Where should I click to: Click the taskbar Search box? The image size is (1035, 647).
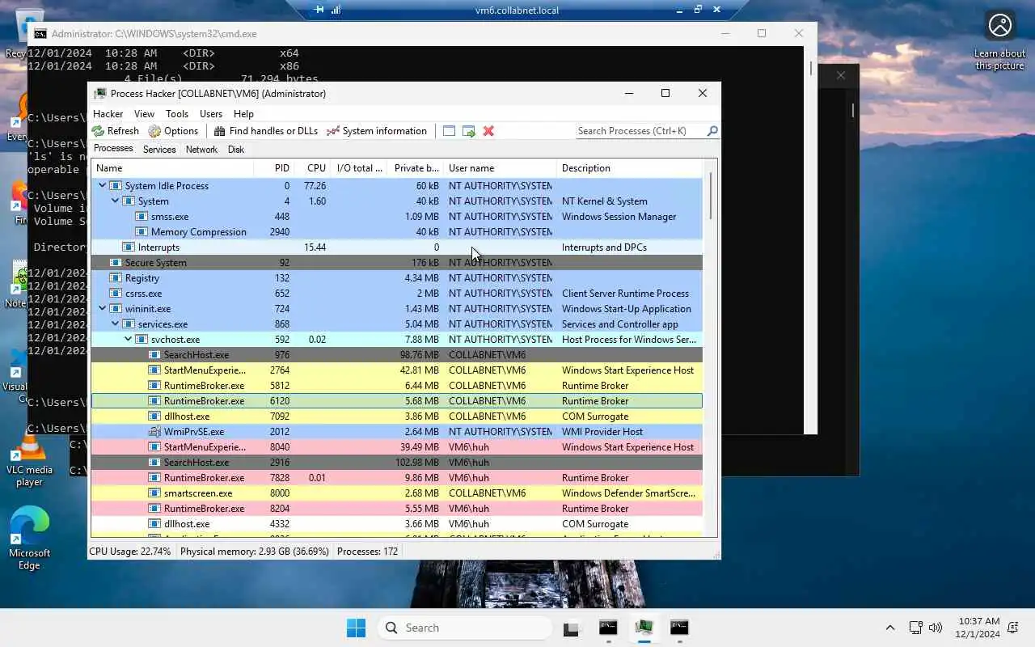pyautogui.click(x=465, y=628)
